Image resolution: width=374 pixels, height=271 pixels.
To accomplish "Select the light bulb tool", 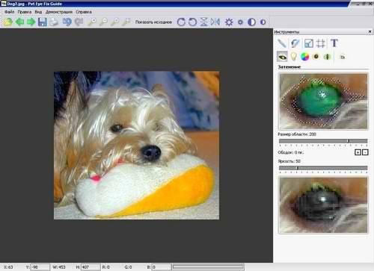I will point(293,57).
